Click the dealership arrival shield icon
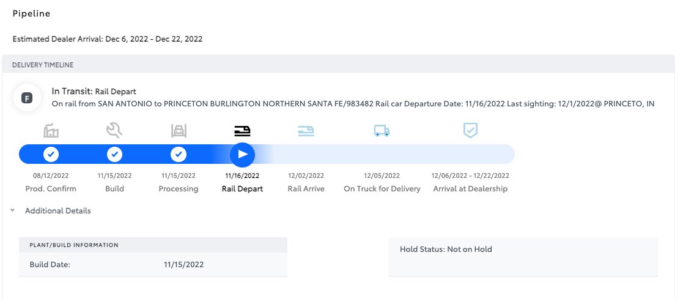Screen dimensions: 683x299 click(470, 130)
